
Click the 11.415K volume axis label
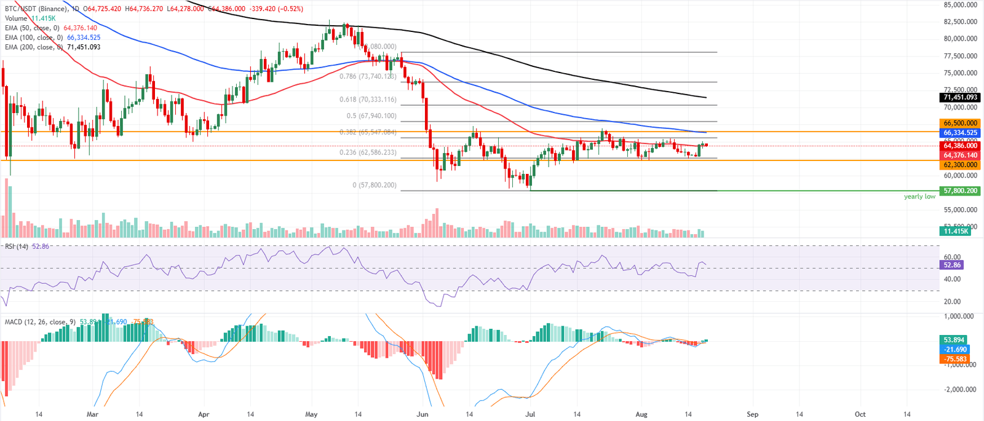coord(955,231)
